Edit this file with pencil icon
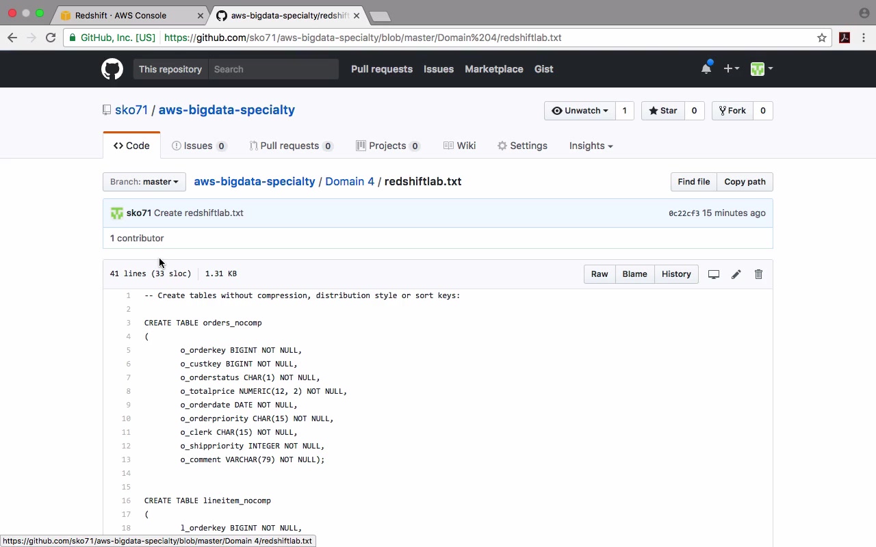The image size is (876, 547). [x=736, y=274]
